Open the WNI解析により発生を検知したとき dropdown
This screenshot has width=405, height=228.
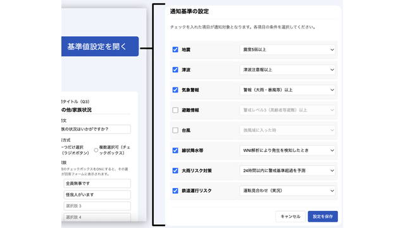[x=287, y=151]
